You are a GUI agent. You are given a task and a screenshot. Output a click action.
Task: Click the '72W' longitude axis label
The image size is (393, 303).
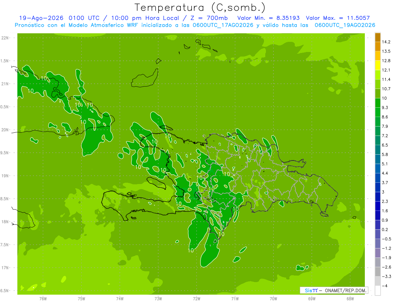pos(196,299)
